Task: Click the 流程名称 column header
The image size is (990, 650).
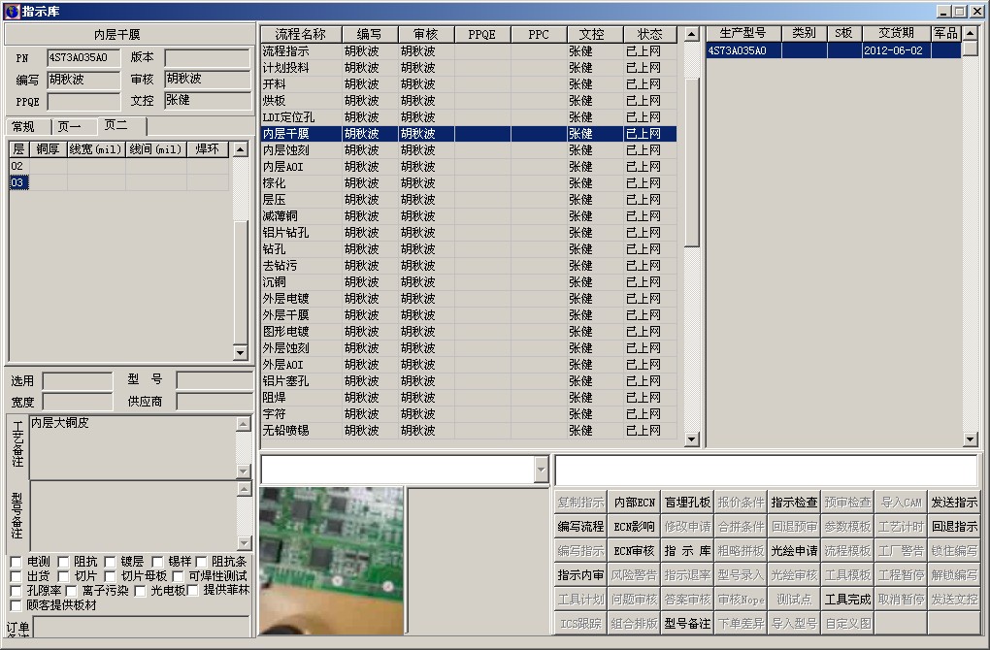Action: click(301, 34)
